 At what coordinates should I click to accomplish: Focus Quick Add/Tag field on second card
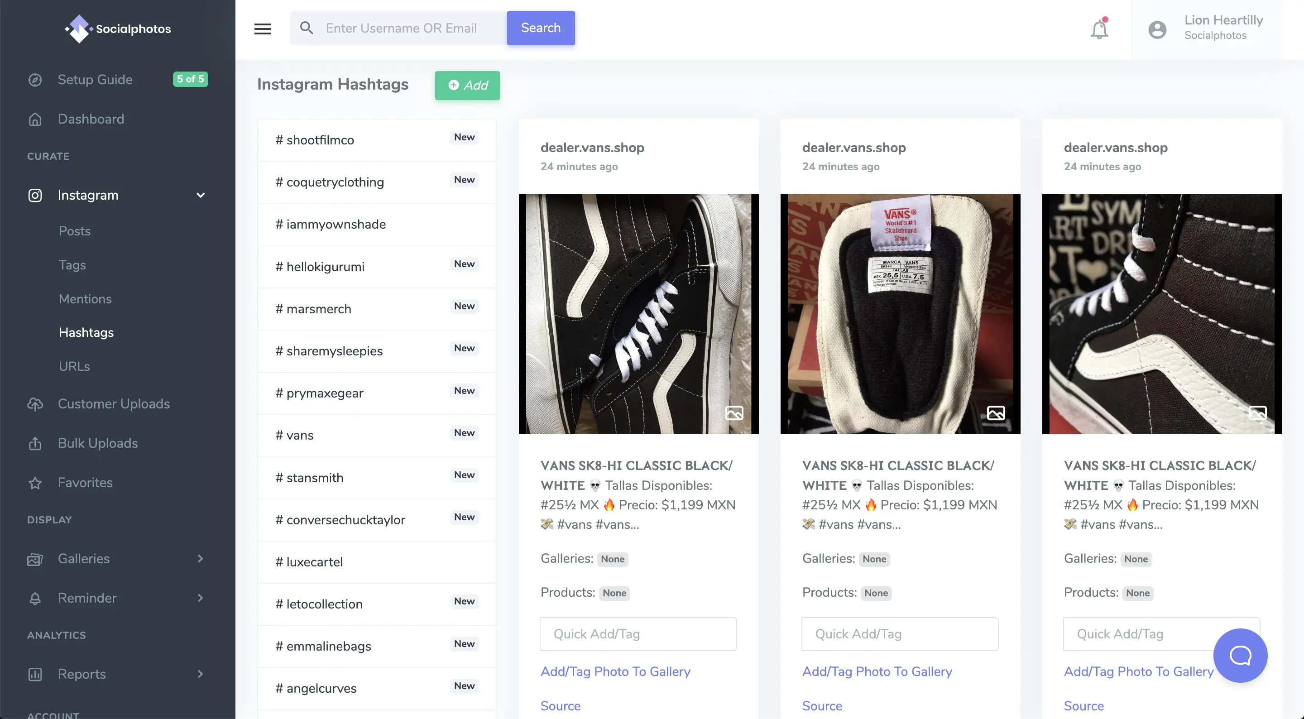pos(900,634)
